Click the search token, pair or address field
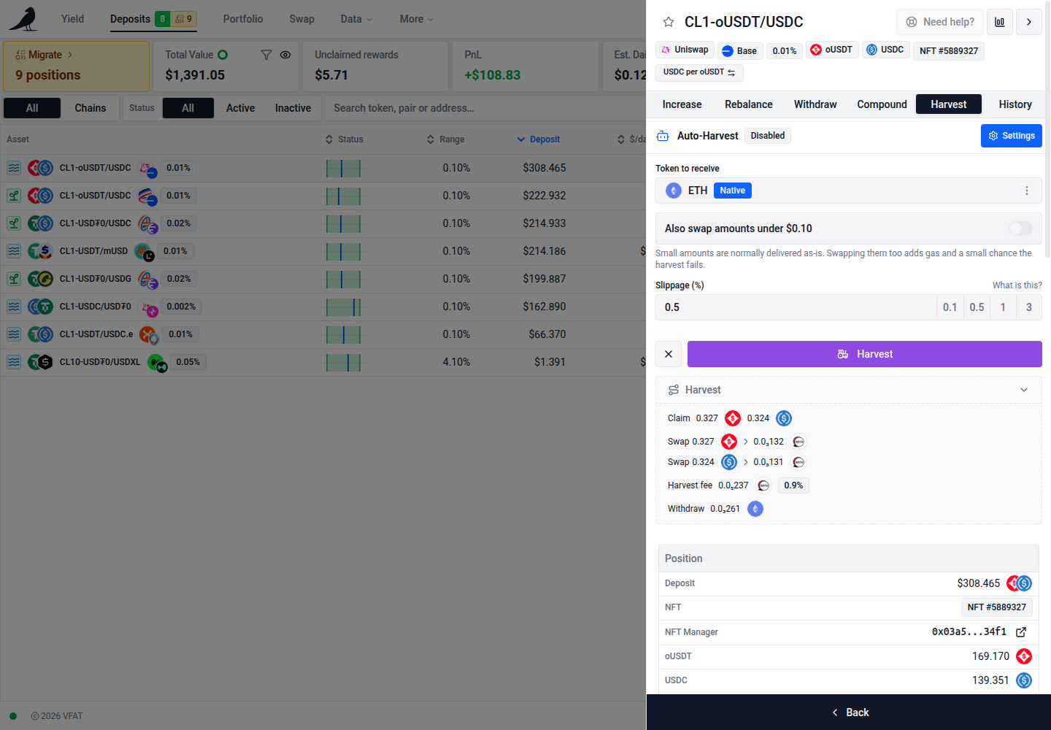The height and width of the screenshot is (730, 1051). pos(485,108)
